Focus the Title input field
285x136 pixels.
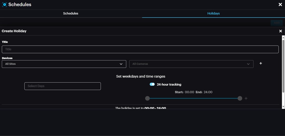[140, 49]
